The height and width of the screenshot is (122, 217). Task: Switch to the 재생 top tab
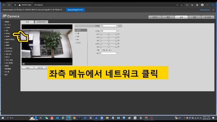point(168,17)
